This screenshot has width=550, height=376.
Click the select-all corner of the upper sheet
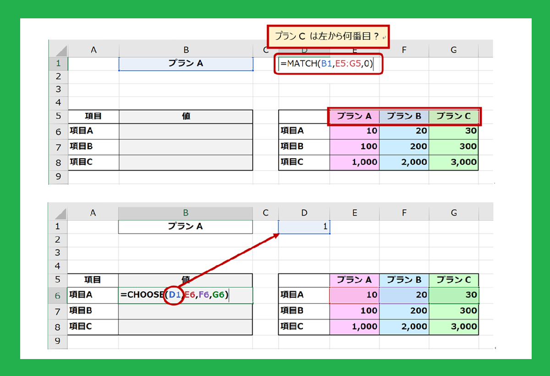tap(58, 50)
